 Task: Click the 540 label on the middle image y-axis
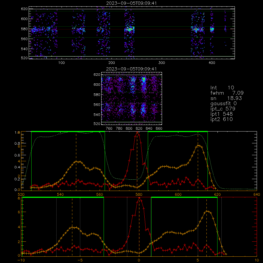click(97, 115)
